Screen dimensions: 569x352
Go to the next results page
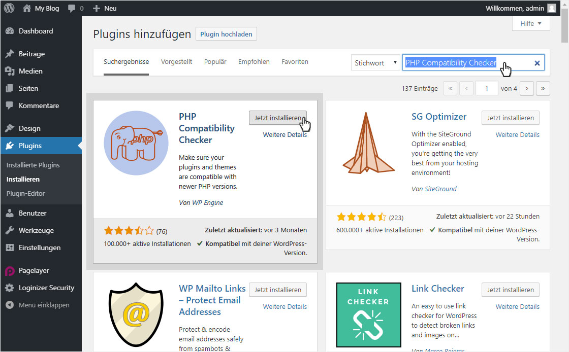(527, 88)
